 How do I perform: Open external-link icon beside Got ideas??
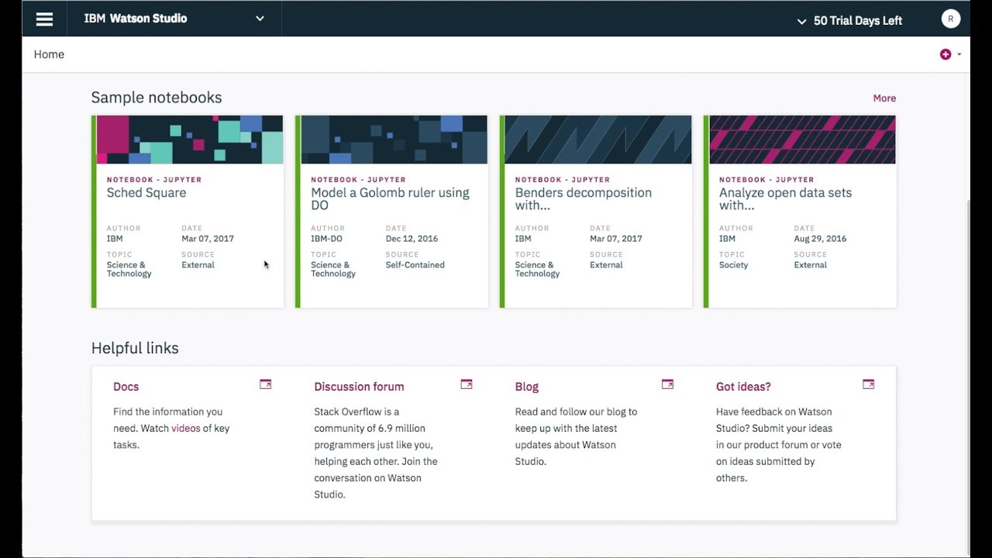[868, 384]
